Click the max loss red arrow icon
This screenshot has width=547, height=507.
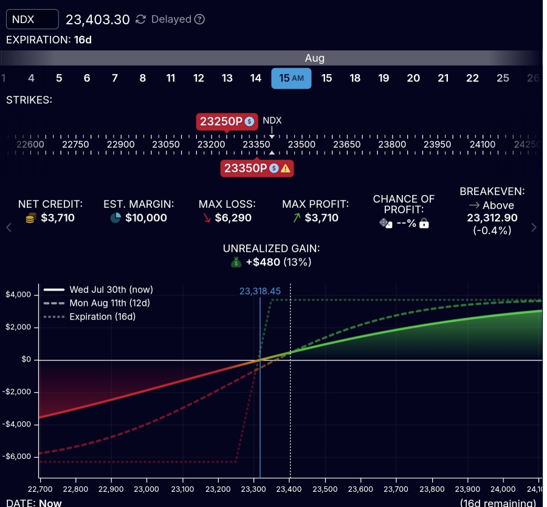207,218
